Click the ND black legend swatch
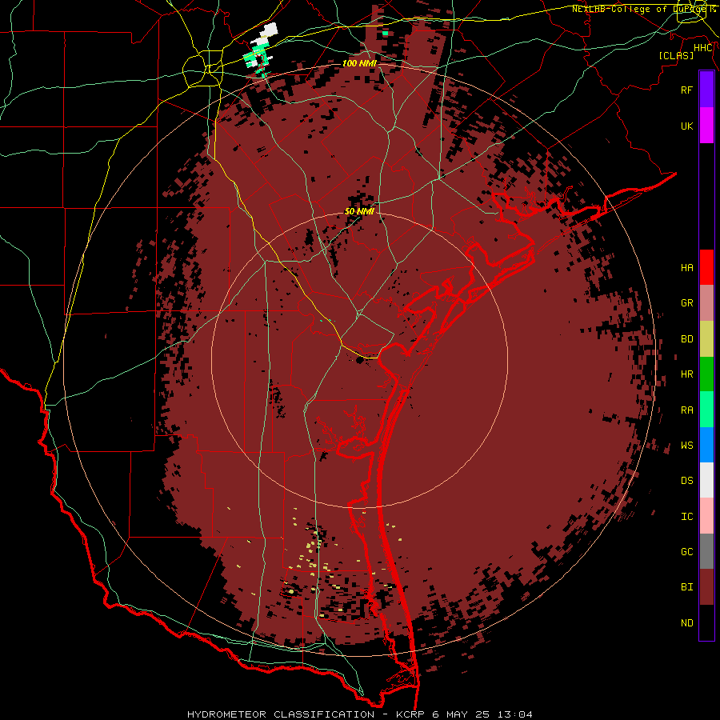 (x=706, y=622)
